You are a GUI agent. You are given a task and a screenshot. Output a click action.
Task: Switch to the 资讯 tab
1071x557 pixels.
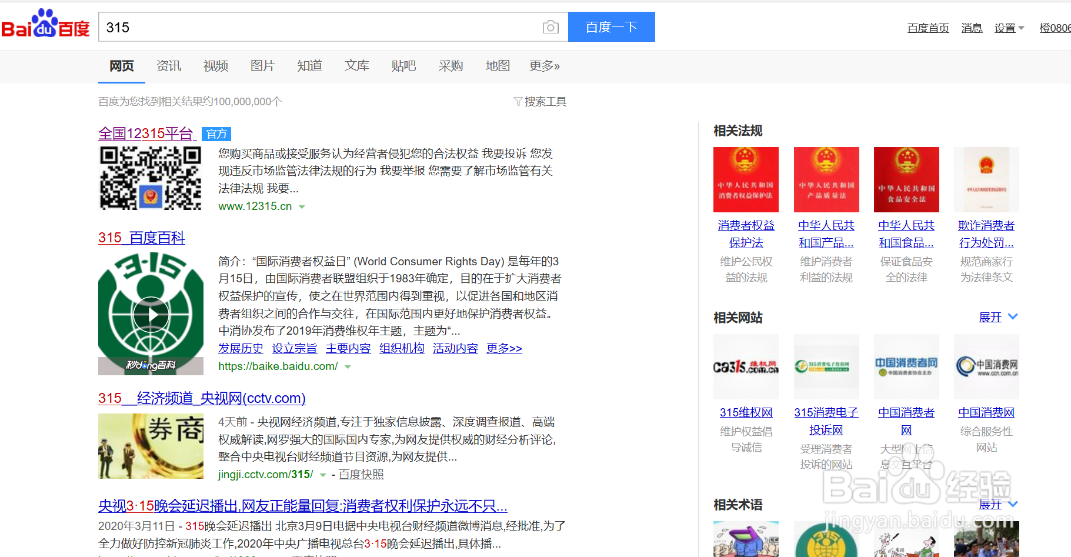click(169, 66)
